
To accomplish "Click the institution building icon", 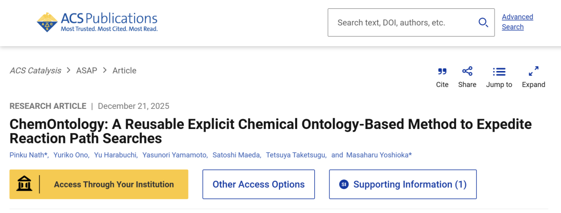I will [x=24, y=184].
